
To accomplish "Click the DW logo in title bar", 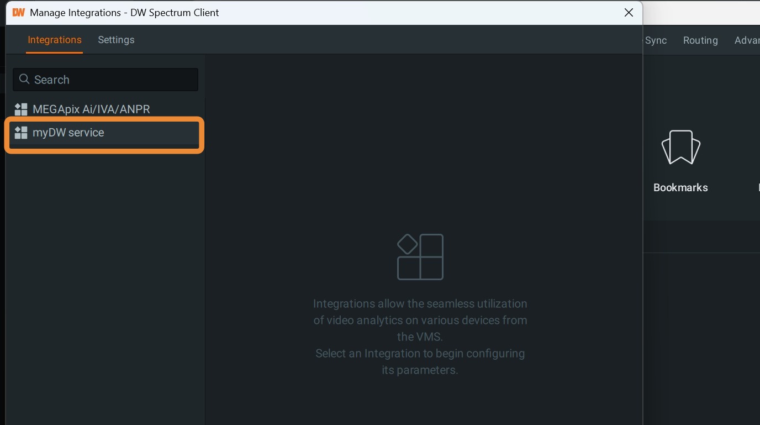I will click(18, 12).
